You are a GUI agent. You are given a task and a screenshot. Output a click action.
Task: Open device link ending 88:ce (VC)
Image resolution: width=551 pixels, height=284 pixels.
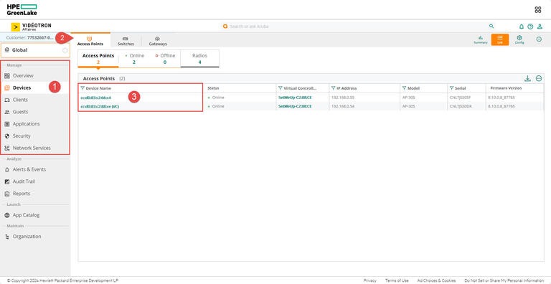tap(100, 106)
